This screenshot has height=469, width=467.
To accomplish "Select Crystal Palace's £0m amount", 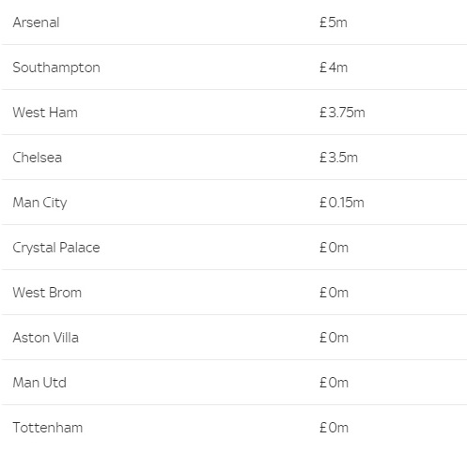I will coord(334,248).
